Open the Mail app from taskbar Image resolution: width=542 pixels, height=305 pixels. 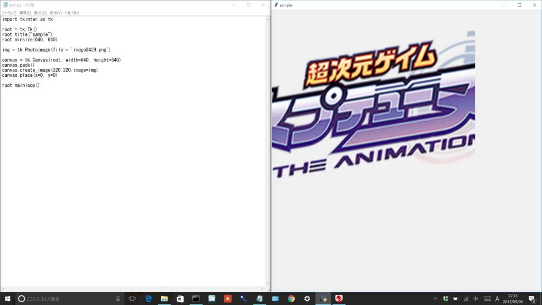(275, 299)
